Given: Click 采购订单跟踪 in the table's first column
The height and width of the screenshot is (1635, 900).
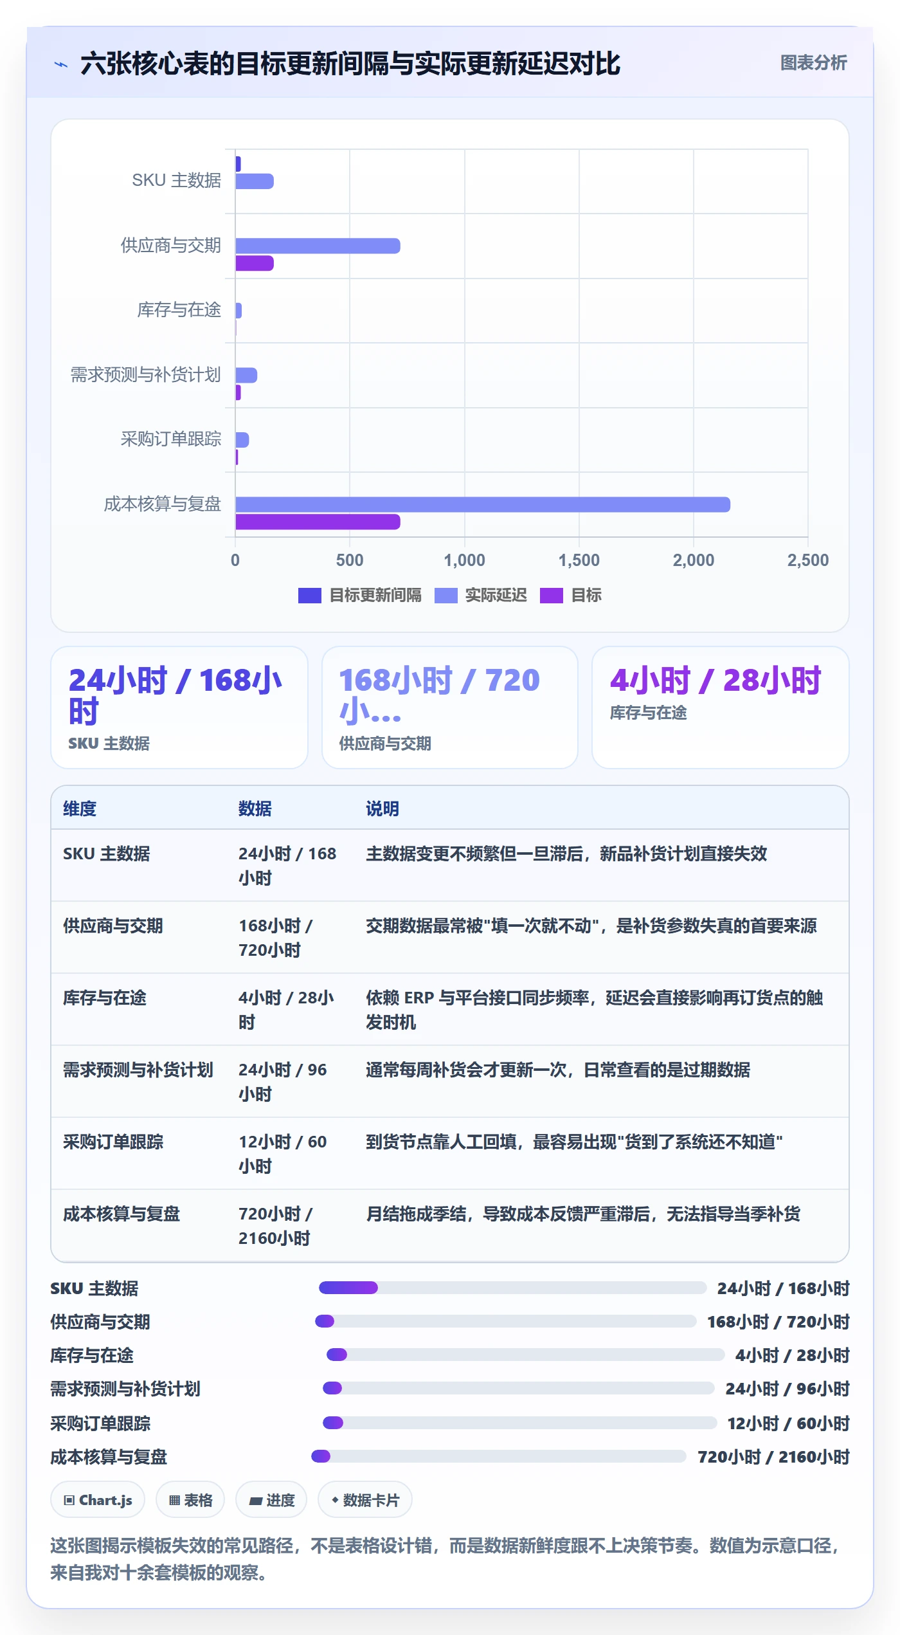Looking at the screenshot, I should click(113, 1142).
